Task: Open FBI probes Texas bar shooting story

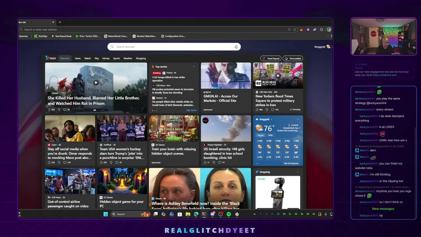Action: 173,91
